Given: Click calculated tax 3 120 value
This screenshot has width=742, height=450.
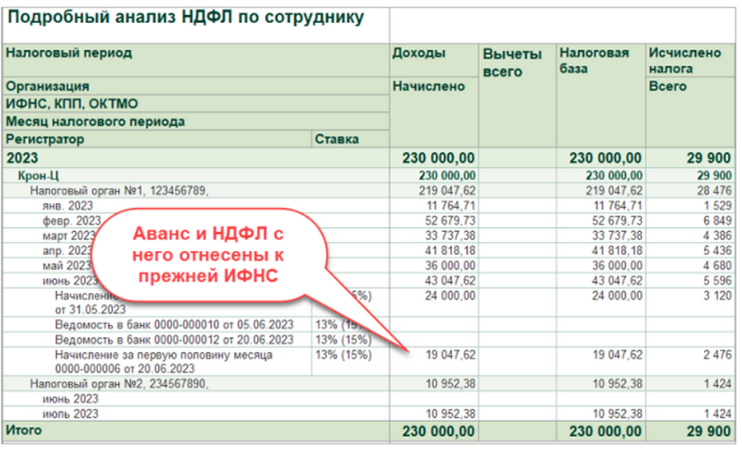Looking at the screenshot, I should point(717,296).
